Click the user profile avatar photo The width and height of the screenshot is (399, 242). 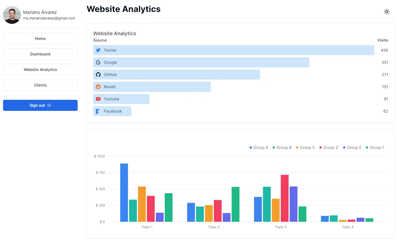tap(12, 15)
